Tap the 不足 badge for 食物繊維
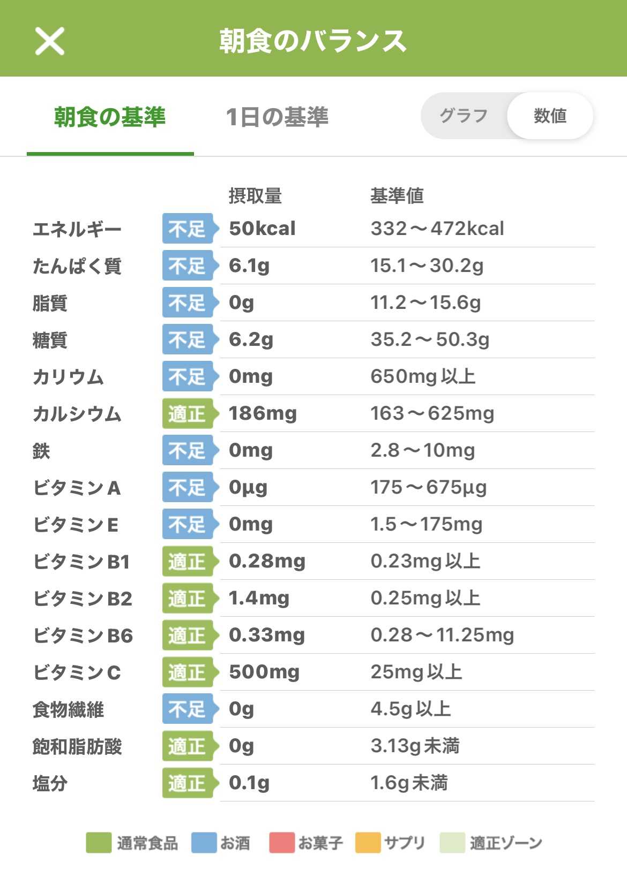627x878 pixels. [x=189, y=709]
